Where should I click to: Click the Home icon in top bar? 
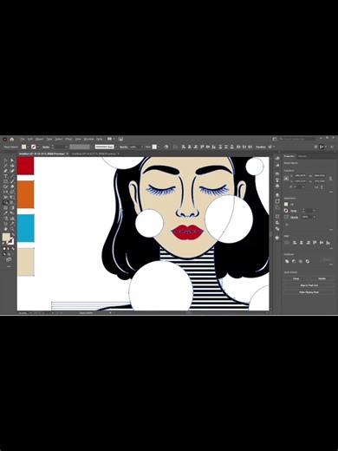(12, 139)
